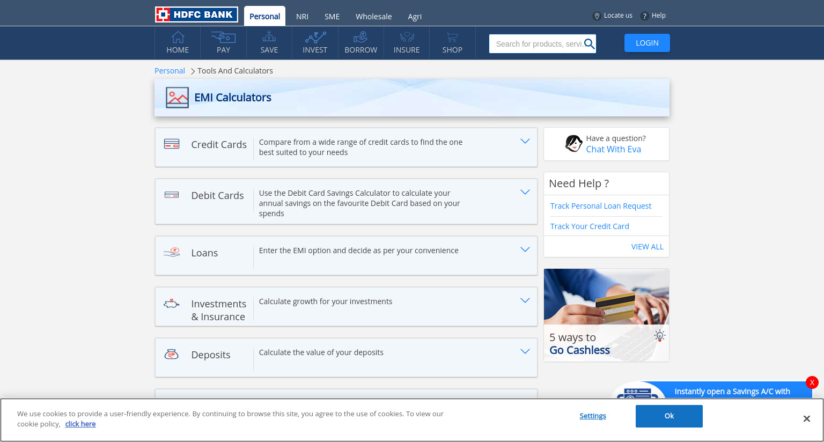Open the cookie policy 'click here' link
The image size is (824, 442).
[x=80, y=424]
